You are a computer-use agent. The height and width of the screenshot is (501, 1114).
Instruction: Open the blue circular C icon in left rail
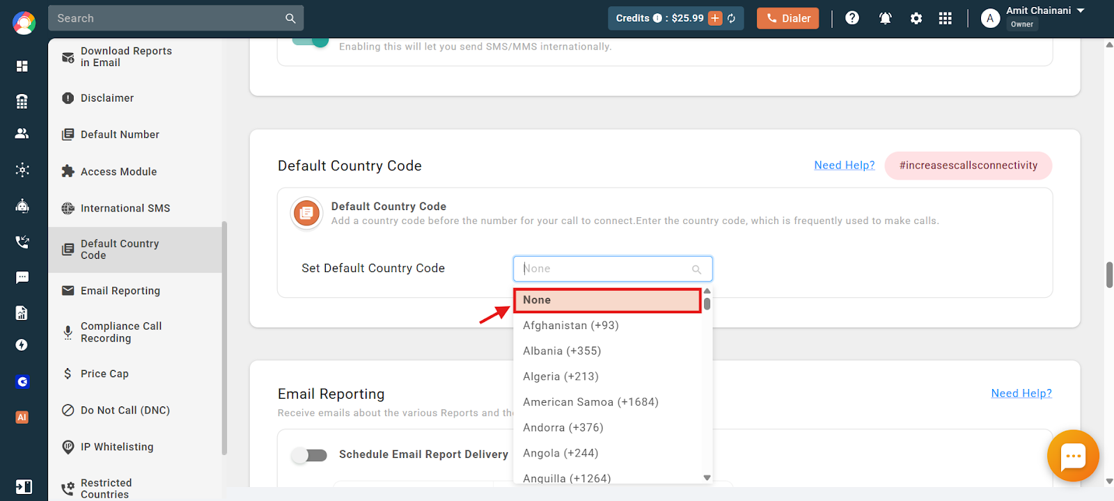pyautogui.click(x=22, y=381)
